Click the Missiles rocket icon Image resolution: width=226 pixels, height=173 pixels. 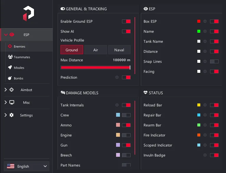(x=10, y=67)
